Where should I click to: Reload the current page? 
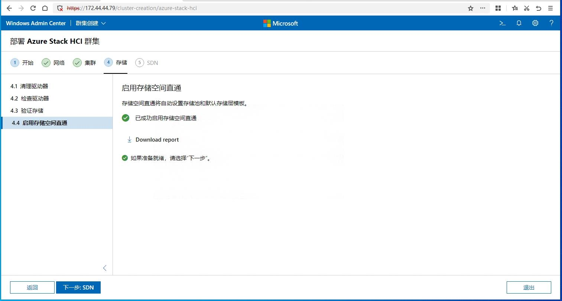[33, 8]
